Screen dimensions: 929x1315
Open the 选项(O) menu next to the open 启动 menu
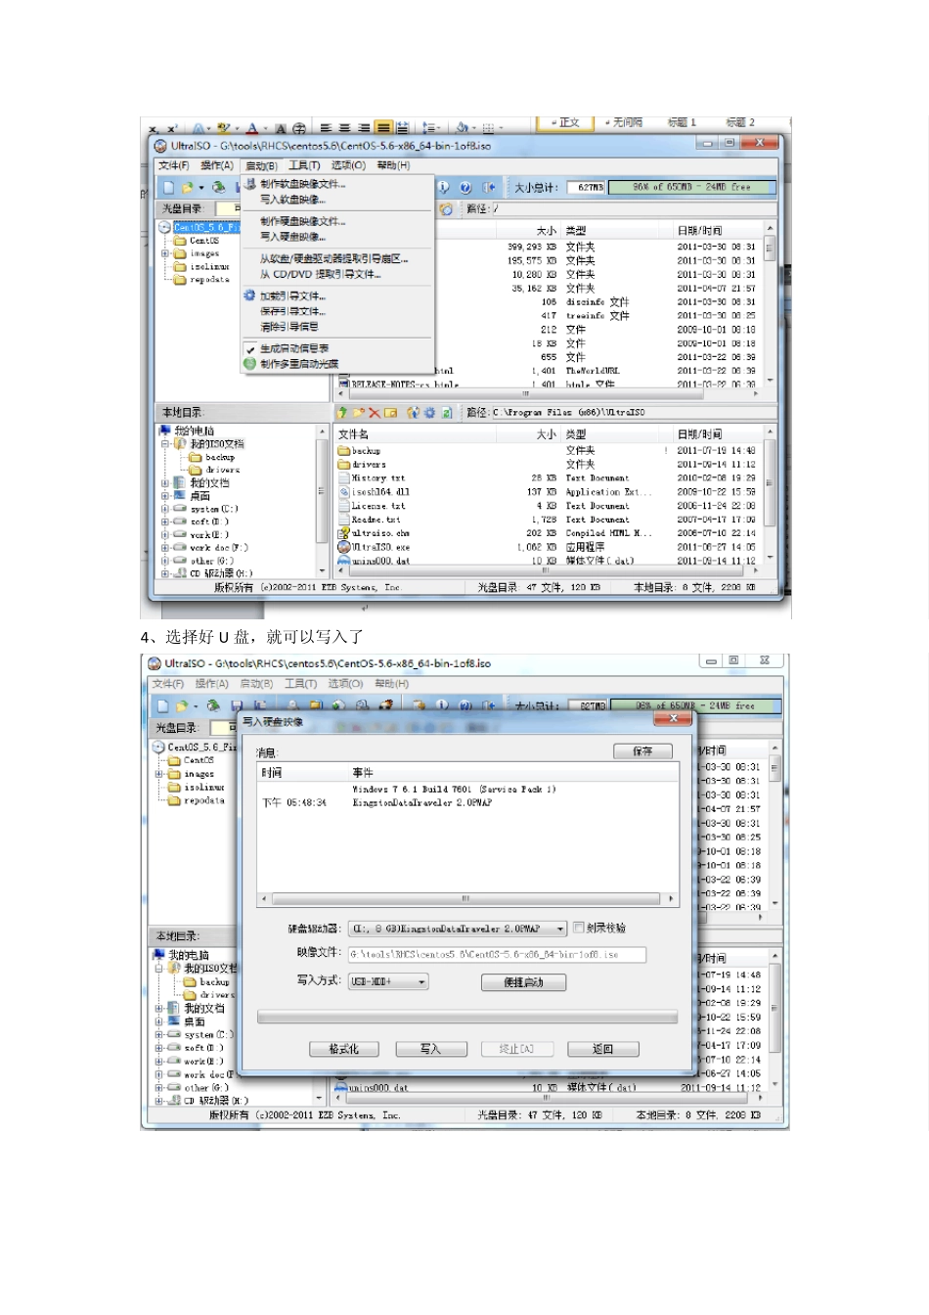348,165
